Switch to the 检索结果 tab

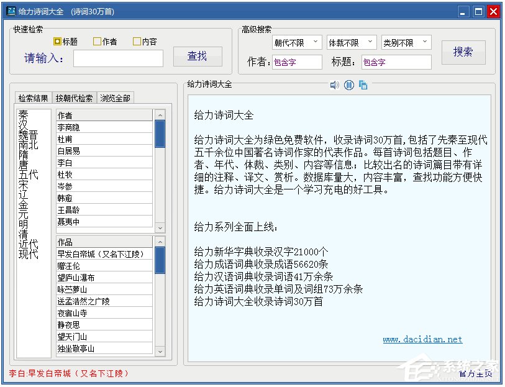[x=34, y=98]
